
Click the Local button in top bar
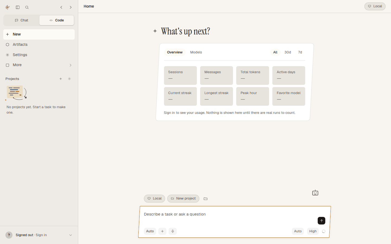375,6
